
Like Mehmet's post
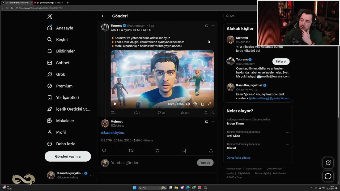tap(158, 151)
